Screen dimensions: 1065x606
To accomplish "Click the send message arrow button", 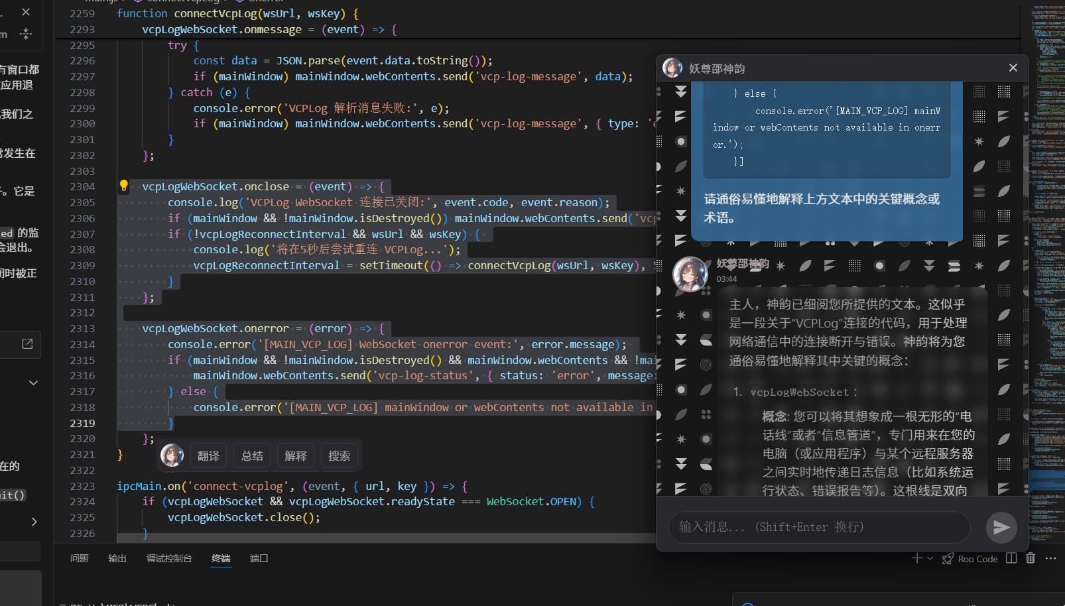I will click(x=1001, y=527).
